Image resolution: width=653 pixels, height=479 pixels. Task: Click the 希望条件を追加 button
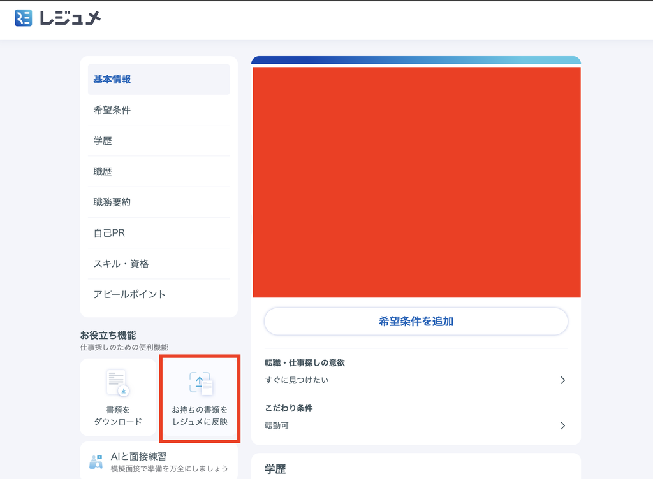click(416, 322)
